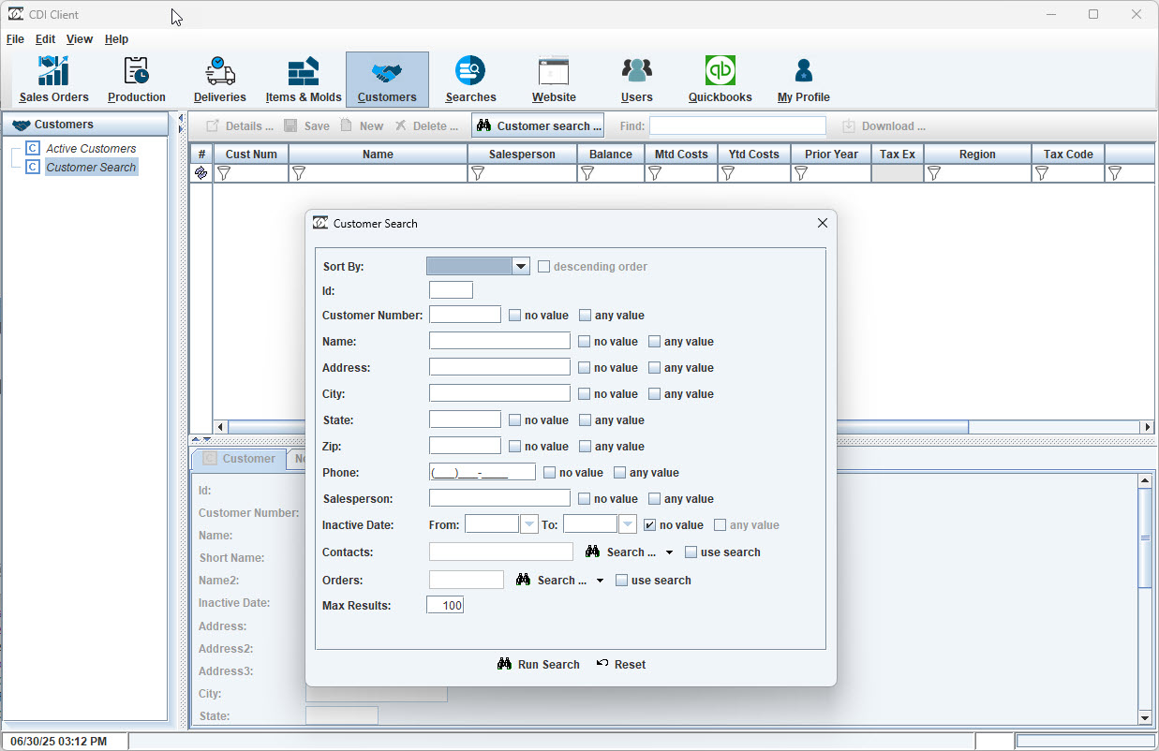Image resolution: width=1159 pixels, height=751 pixels.
Task: Click the Find text field
Action: point(737,126)
